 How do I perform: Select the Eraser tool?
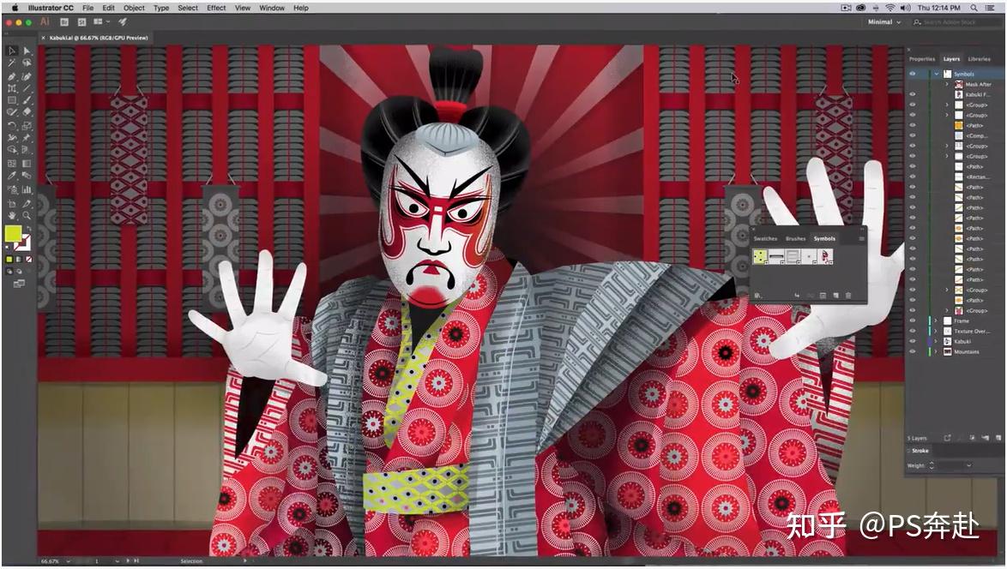[27, 112]
